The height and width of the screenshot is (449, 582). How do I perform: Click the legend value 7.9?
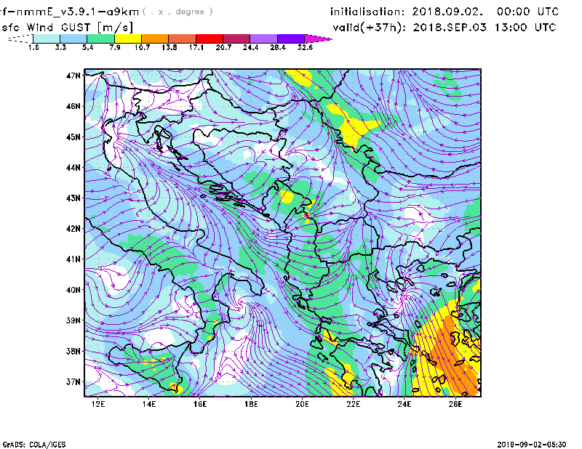(115, 47)
